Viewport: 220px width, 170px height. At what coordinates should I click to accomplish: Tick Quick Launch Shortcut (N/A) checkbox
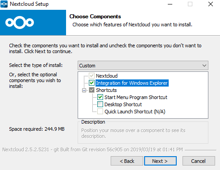pyautogui.click(x=100, y=112)
